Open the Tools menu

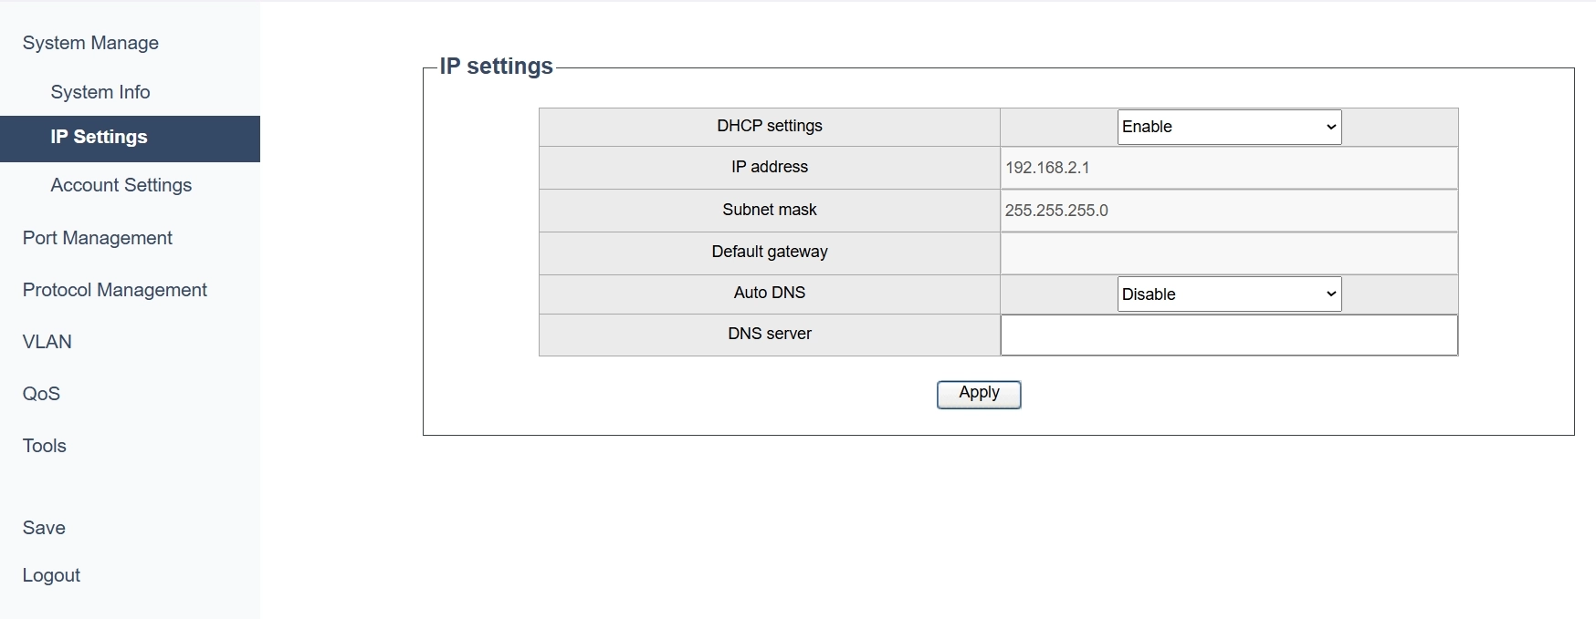[45, 446]
